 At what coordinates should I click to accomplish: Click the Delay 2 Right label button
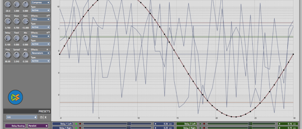pyautogui.click(x=187, y=128)
